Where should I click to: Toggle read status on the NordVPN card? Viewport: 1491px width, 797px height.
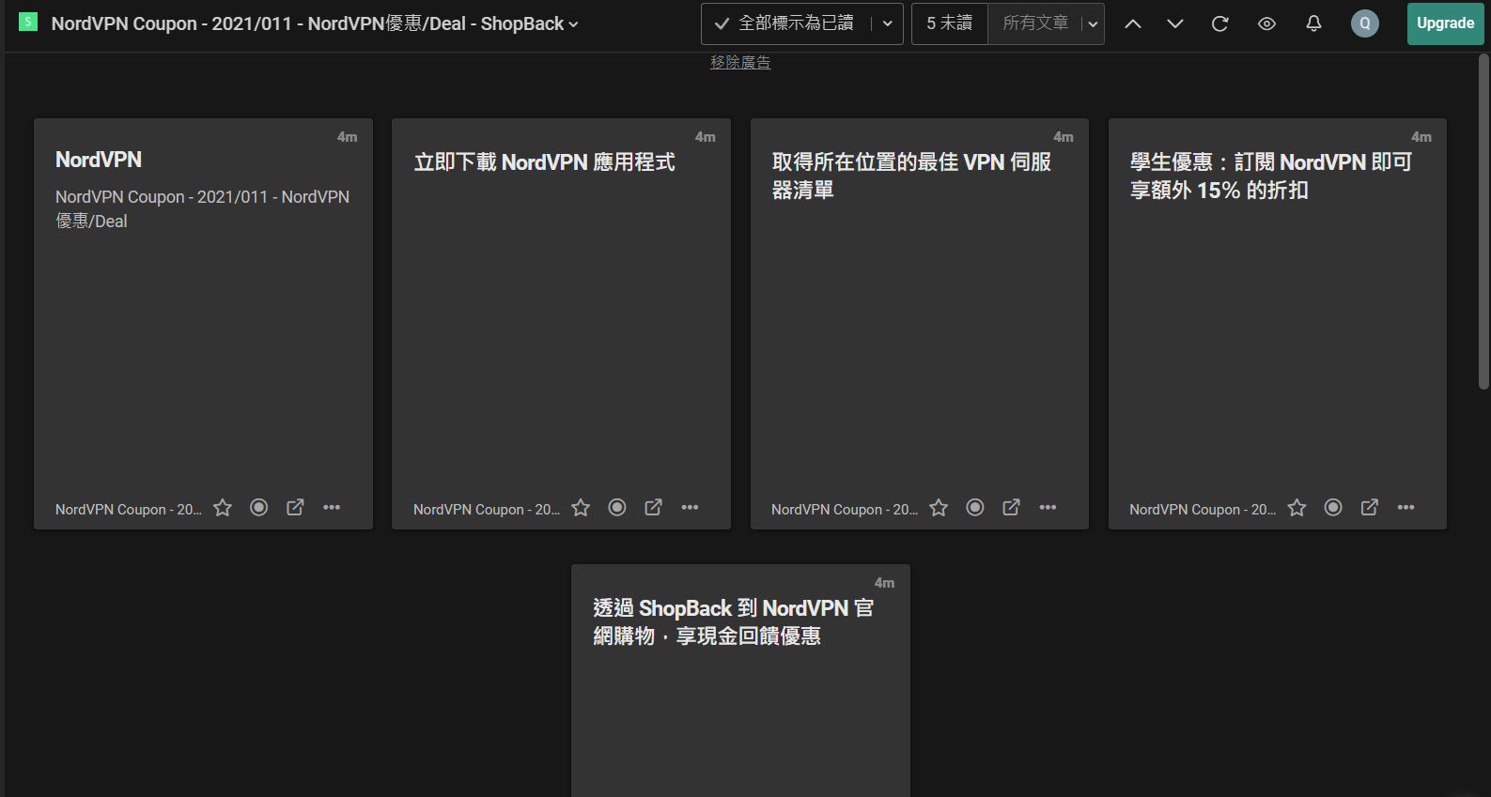(x=259, y=508)
